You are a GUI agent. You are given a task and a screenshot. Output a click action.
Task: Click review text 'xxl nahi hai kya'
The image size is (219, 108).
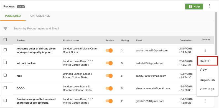pyautogui.click(x=26, y=63)
